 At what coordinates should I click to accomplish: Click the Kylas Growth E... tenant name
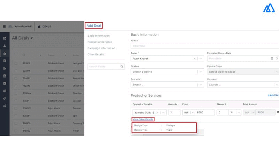click(x=24, y=27)
